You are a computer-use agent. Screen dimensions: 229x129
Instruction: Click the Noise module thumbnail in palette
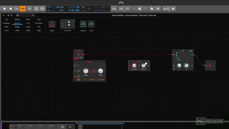click(x=52, y=24)
